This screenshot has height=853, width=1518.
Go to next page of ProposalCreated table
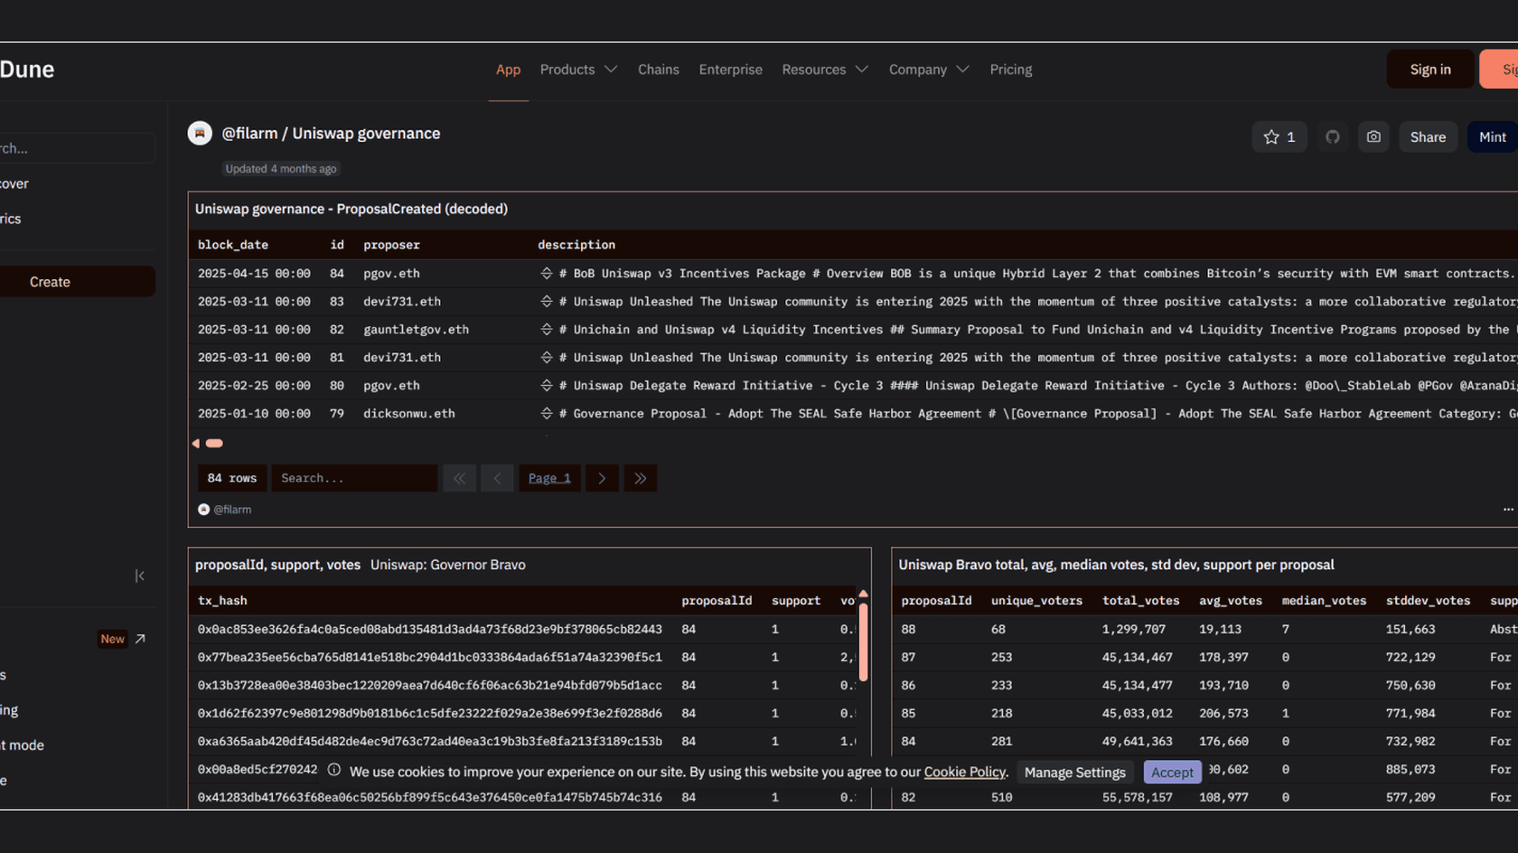pos(602,478)
